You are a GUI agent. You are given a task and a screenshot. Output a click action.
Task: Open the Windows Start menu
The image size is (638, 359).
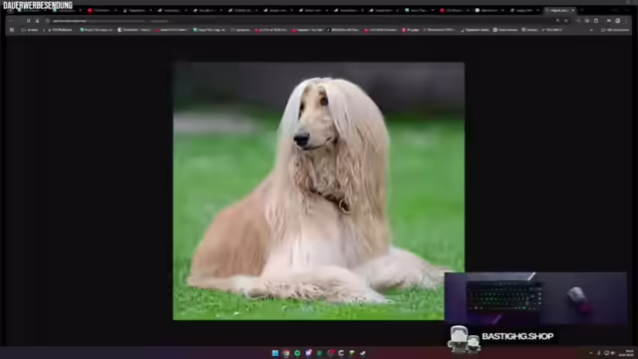[275, 353]
